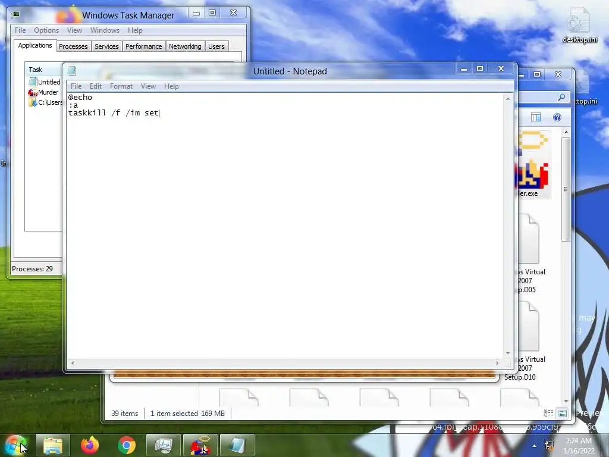Viewport: 609px width, 457px height.
Task: Click Notepad horizontal scrollbar left arrow
Action: 72,363
